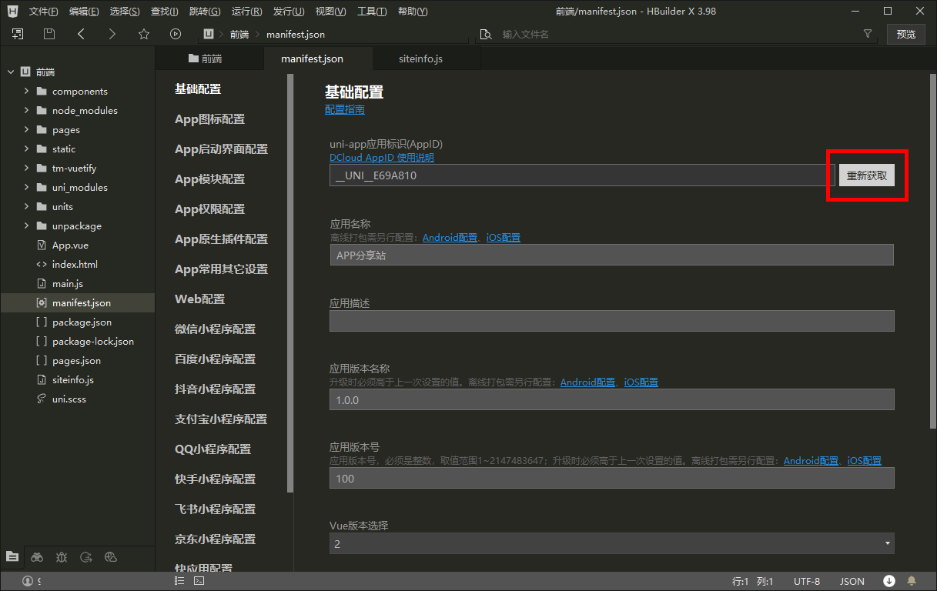Image resolution: width=937 pixels, height=591 pixels.
Task: Open the Vue版本选择 dropdown
Action: [x=611, y=543]
